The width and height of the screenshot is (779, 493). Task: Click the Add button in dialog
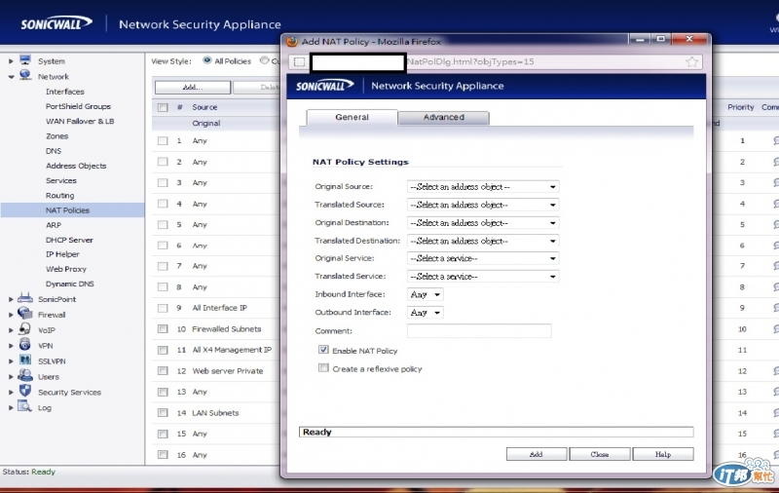coord(537,454)
